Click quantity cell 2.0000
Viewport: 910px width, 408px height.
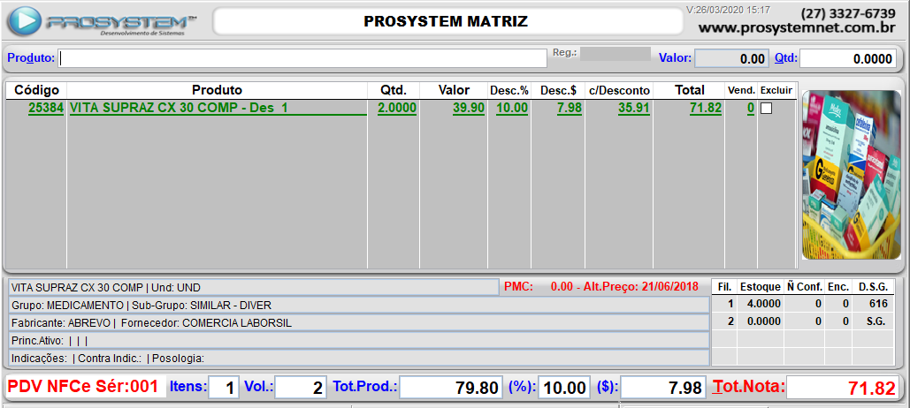(397, 108)
